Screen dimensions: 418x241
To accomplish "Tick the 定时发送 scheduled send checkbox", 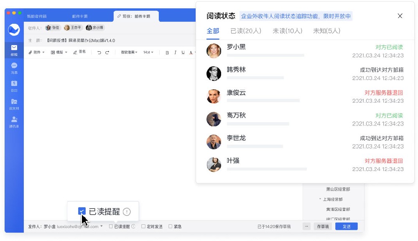I will 143,226.
